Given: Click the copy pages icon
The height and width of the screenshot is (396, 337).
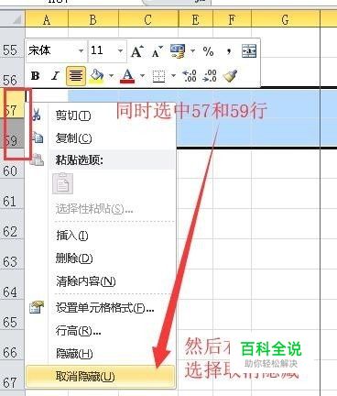Looking at the screenshot, I should [x=37, y=137].
